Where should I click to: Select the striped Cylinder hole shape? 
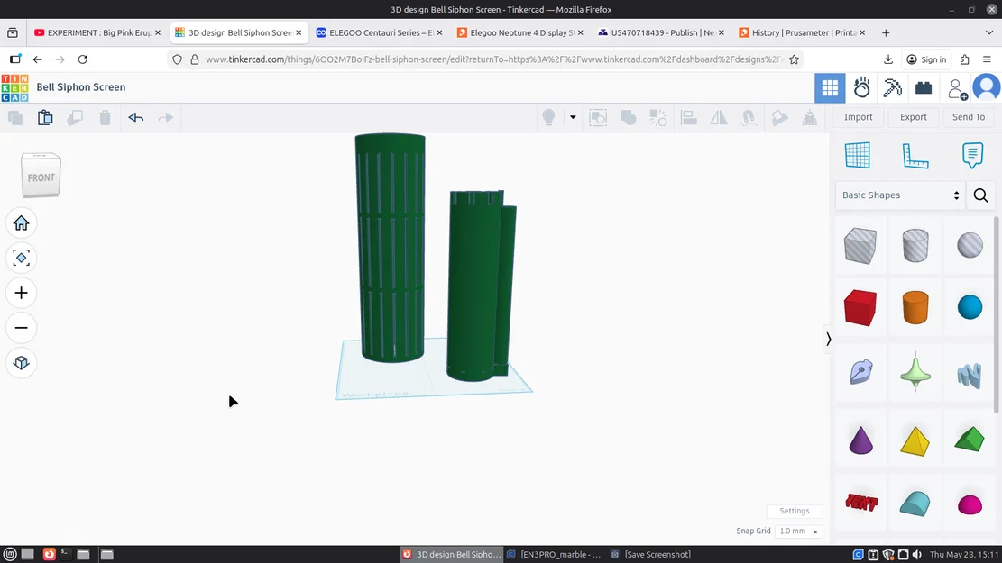pyautogui.click(x=915, y=245)
